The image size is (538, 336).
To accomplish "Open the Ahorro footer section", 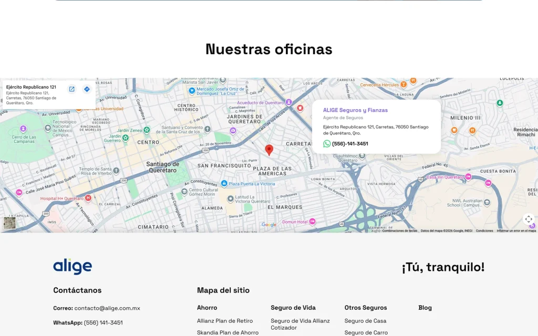I will click(x=207, y=308).
